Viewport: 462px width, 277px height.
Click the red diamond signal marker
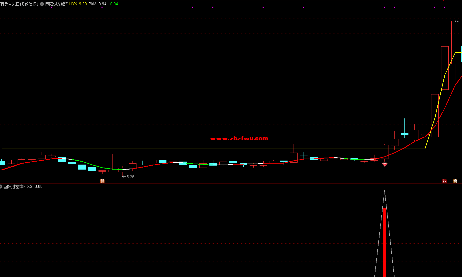coord(384,164)
